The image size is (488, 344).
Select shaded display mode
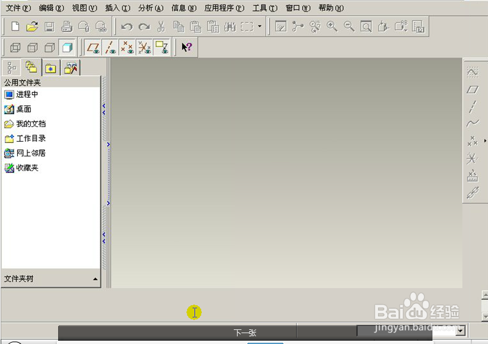(67, 48)
